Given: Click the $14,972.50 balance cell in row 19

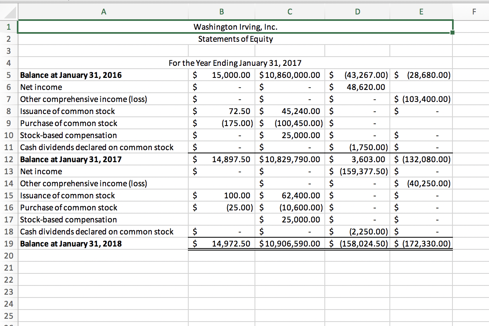Looking at the screenshot, I should pos(221,244).
